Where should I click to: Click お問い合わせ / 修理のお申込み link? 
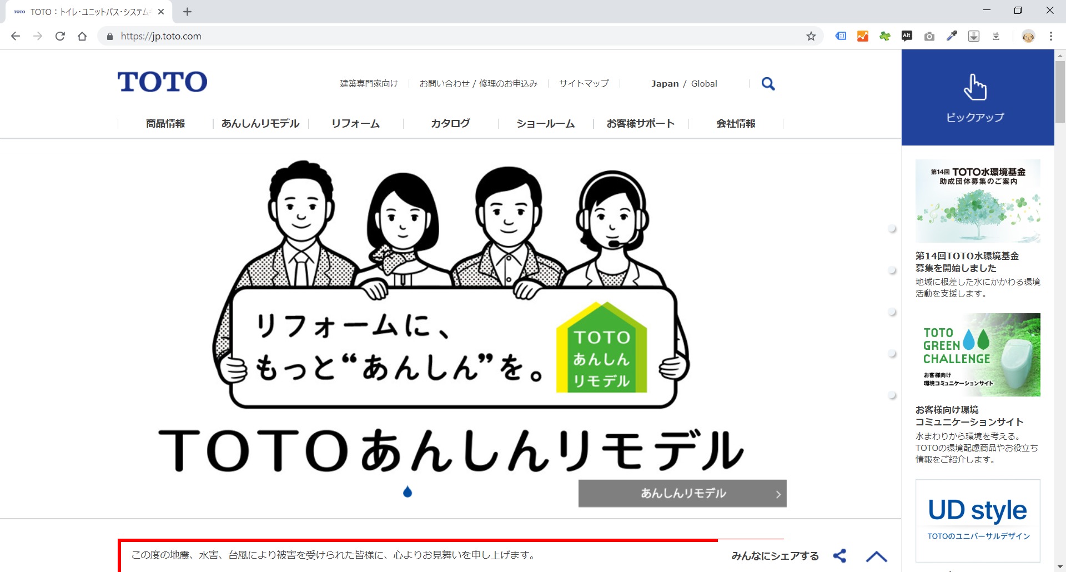(x=479, y=83)
